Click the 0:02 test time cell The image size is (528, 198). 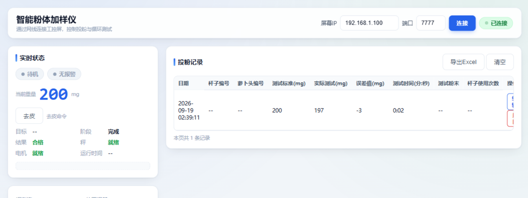[x=398, y=110]
